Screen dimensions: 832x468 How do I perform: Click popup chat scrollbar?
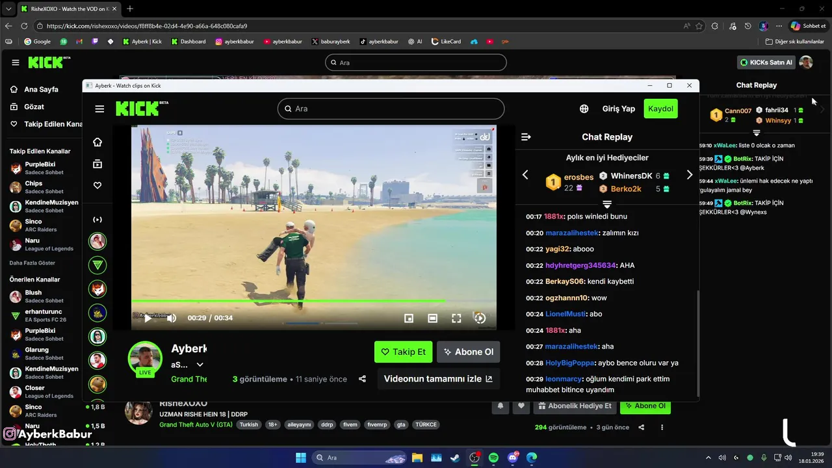pyautogui.click(x=697, y=343)
